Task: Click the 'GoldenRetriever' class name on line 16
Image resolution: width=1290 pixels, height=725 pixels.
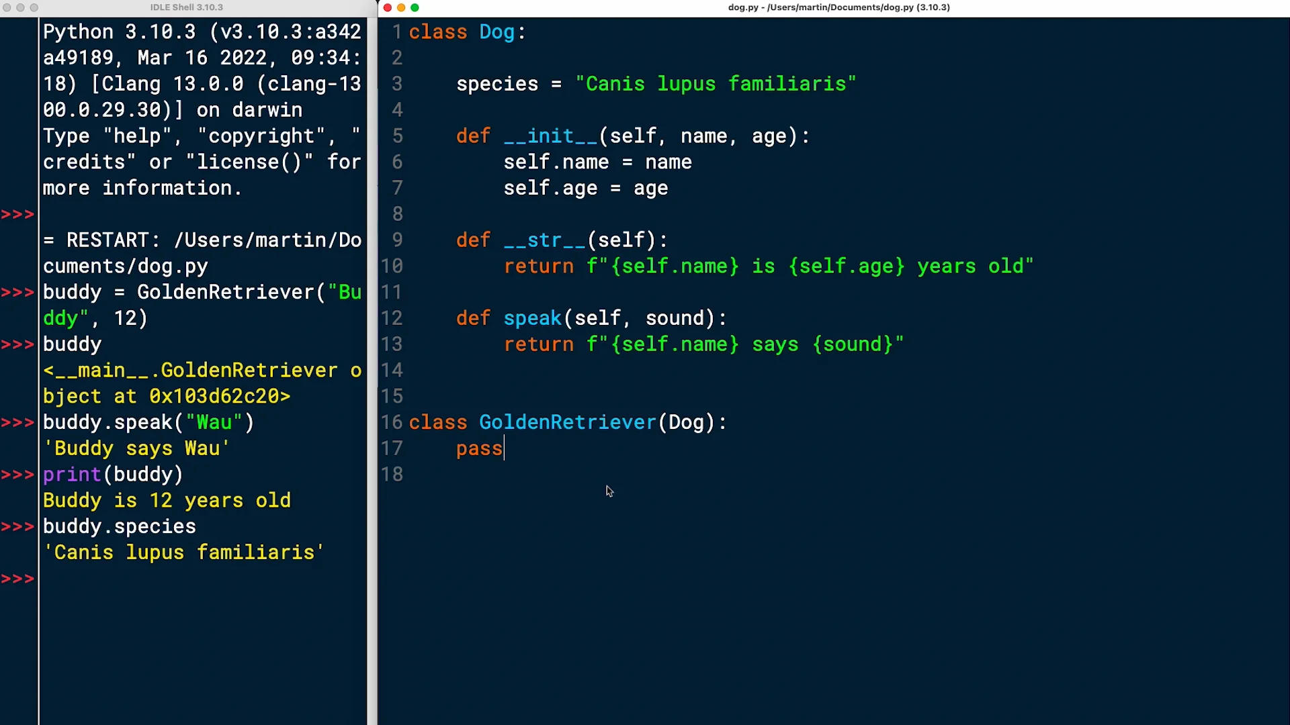Action: tap(566, 422)
